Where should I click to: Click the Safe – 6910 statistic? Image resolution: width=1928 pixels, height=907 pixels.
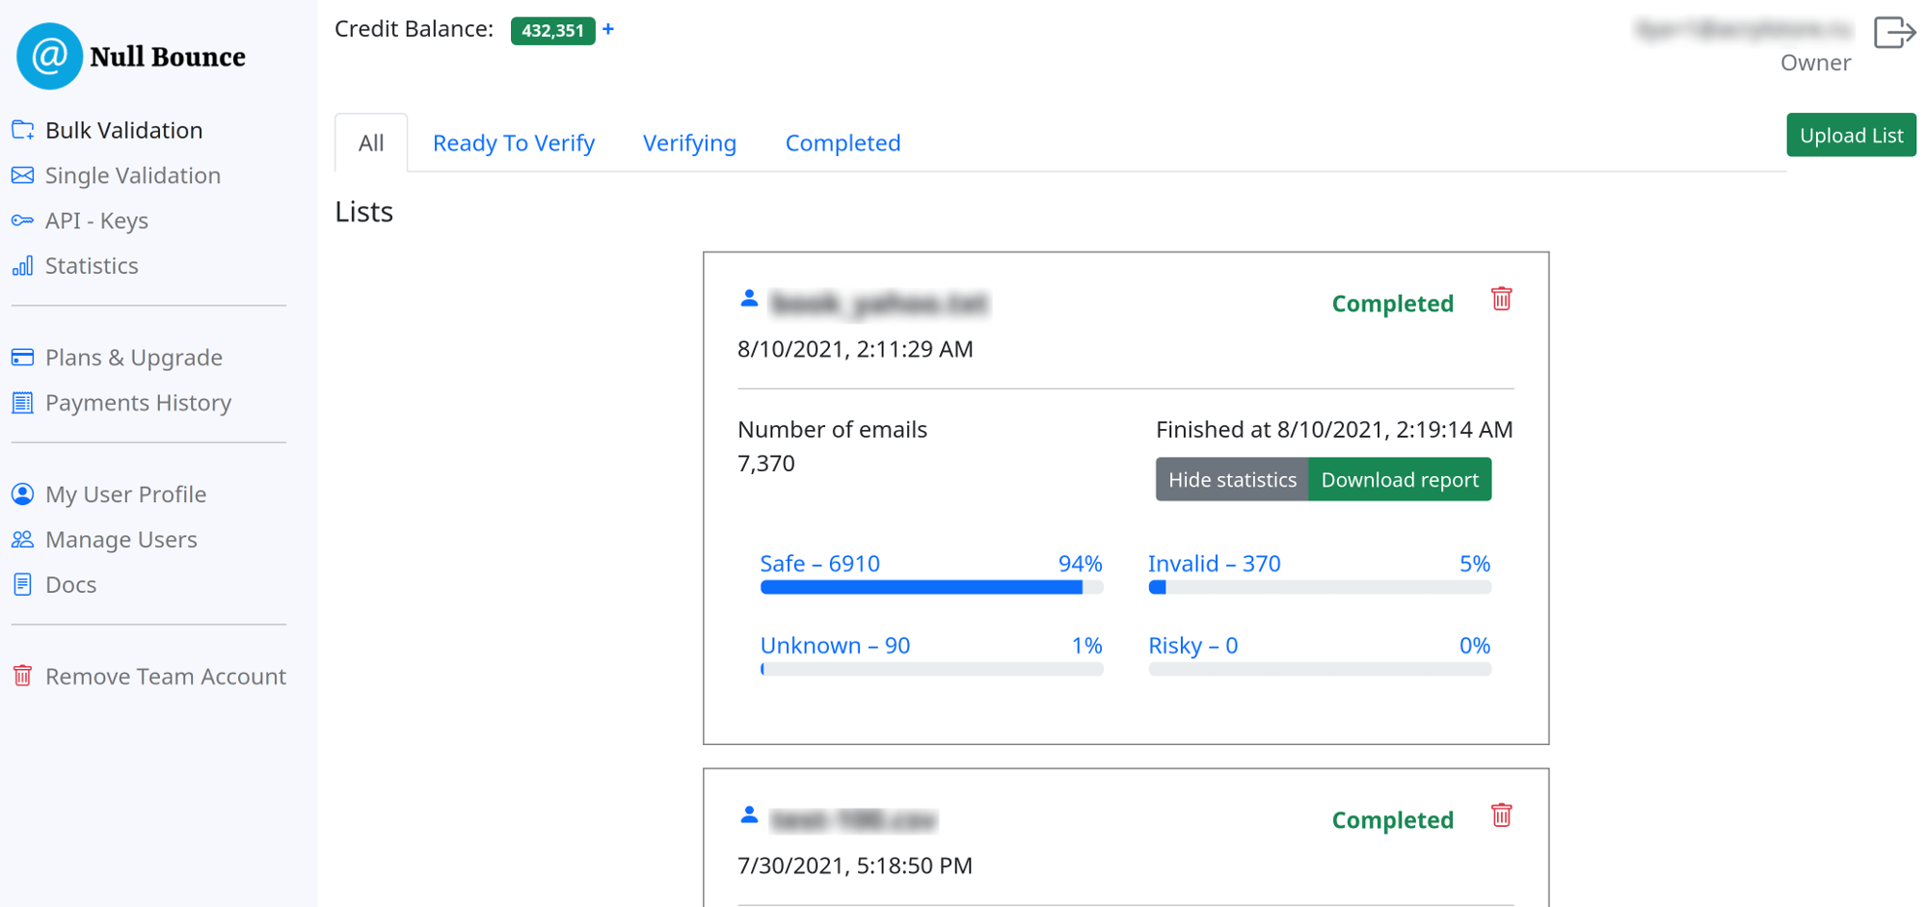pyautogui.click(x=819, y=563)
